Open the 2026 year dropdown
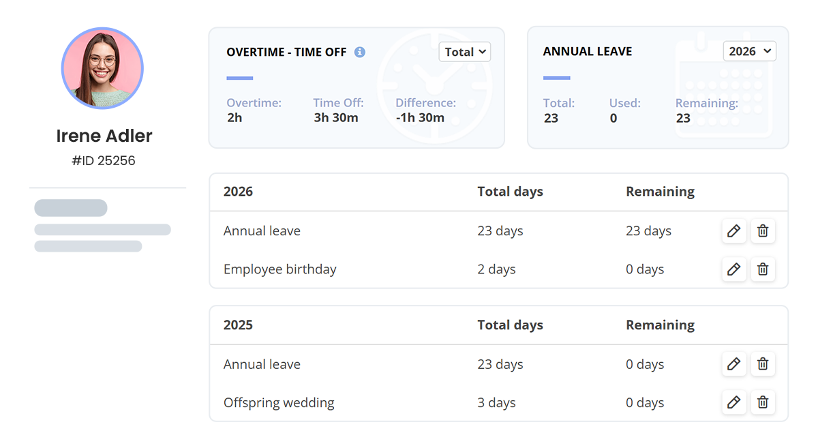The height and width of the screenshot is (446, 818). click(x=749, y=51)
